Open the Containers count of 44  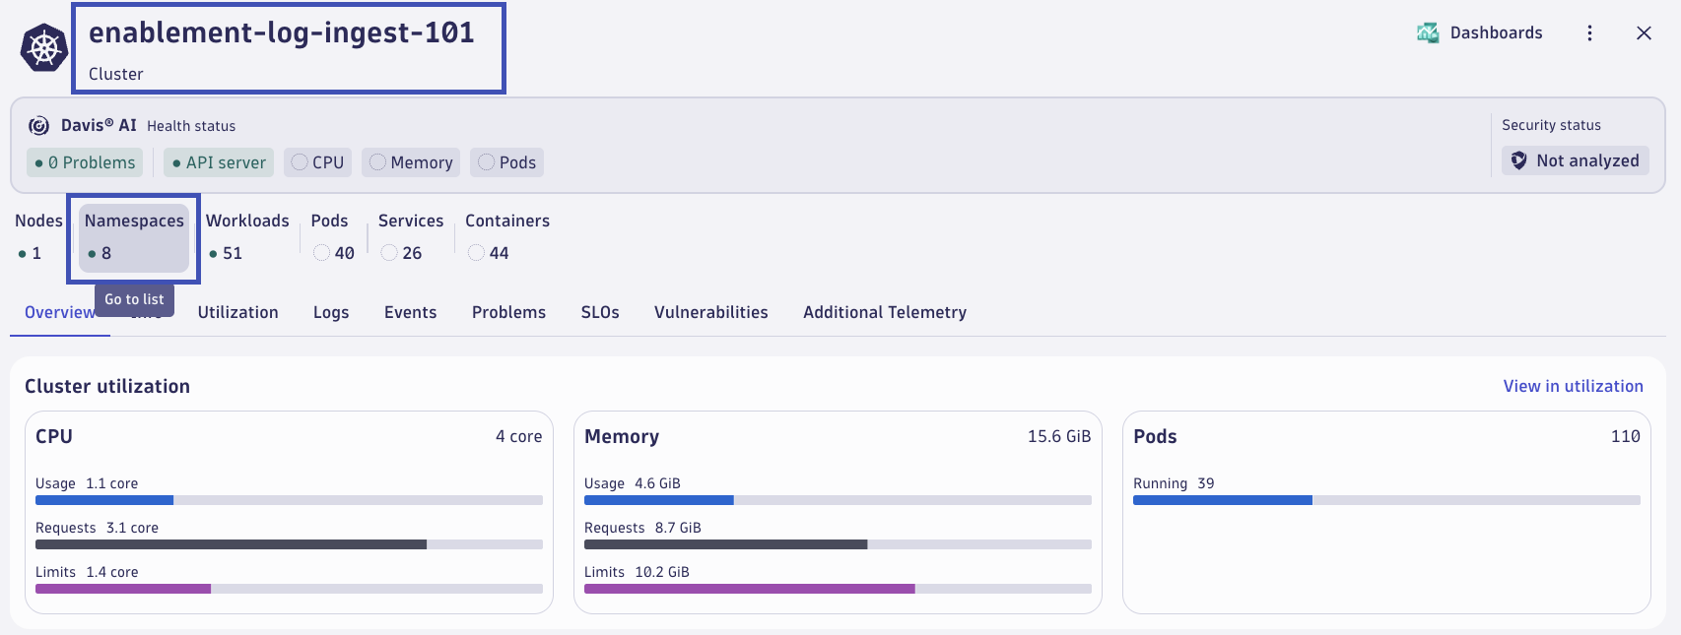(x=507, y=237)
